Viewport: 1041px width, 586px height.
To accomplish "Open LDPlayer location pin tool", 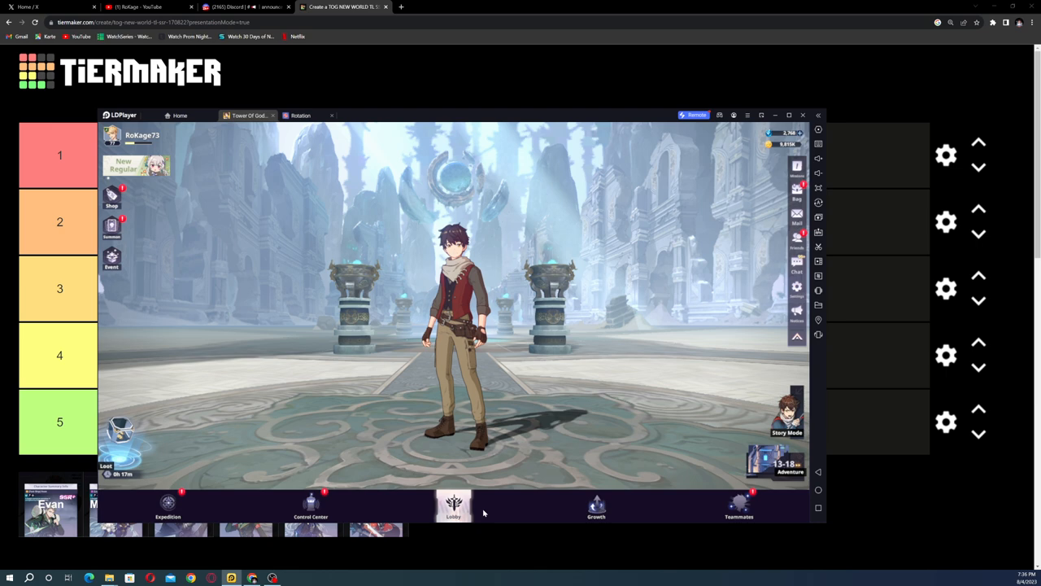I will pyautogui.click(x=818, y=320).
